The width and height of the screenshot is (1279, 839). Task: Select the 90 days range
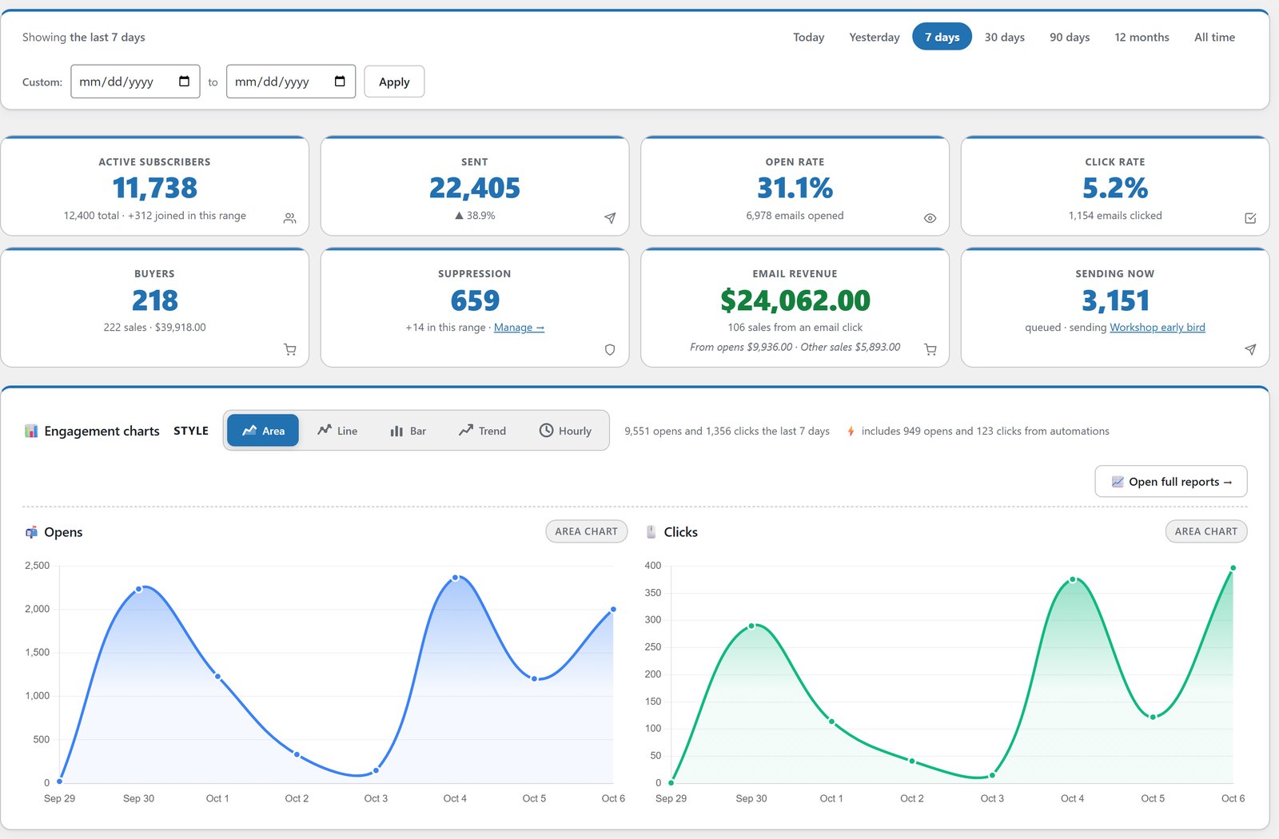pyautogui.click(x=1070, y=37)
